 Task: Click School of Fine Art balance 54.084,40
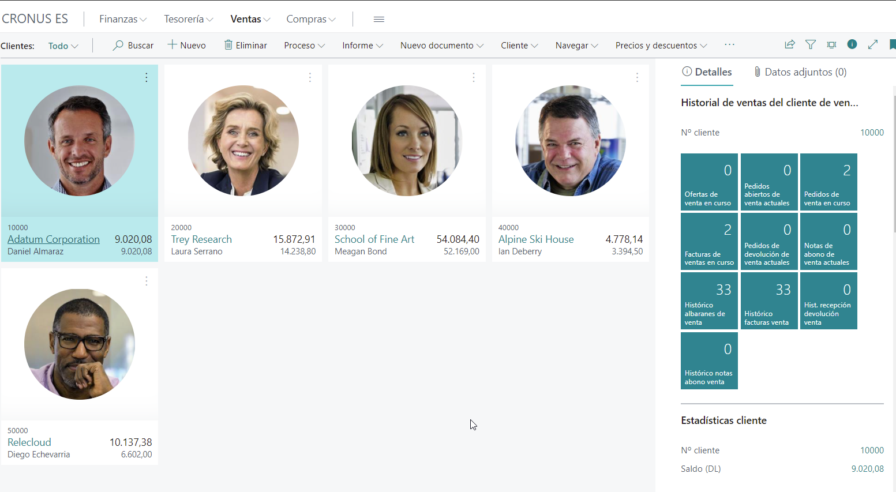458,239
